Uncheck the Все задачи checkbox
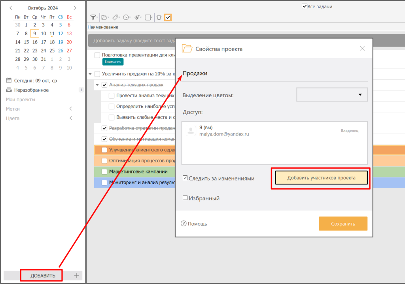The width and height of the screenshot is (405, 284). 305,6
